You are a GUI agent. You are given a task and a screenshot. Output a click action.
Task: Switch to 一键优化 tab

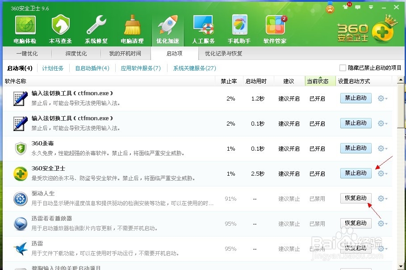(x=27, y=54)
